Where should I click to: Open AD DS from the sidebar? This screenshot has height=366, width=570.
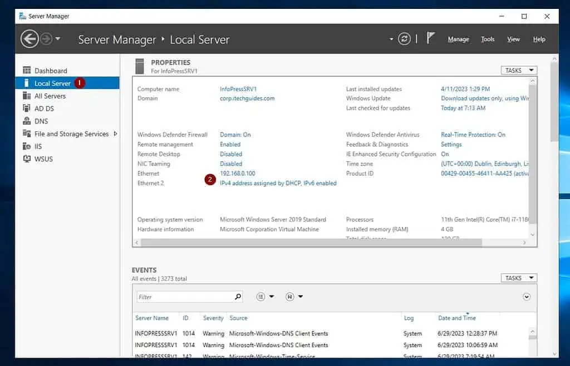(x=44, y=108)
